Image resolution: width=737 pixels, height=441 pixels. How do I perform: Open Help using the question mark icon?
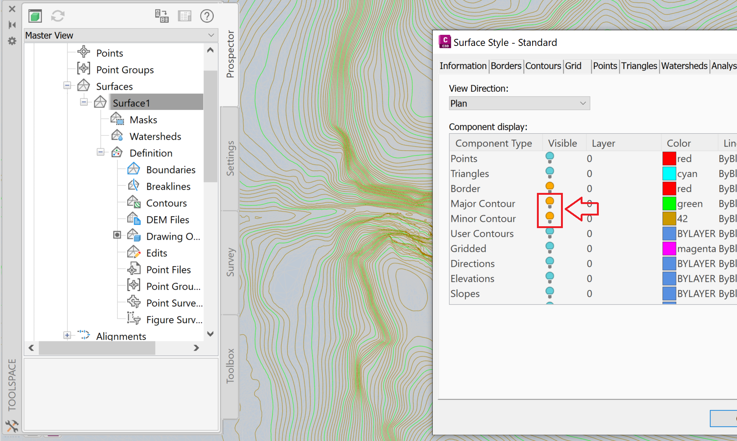[207, 16]
